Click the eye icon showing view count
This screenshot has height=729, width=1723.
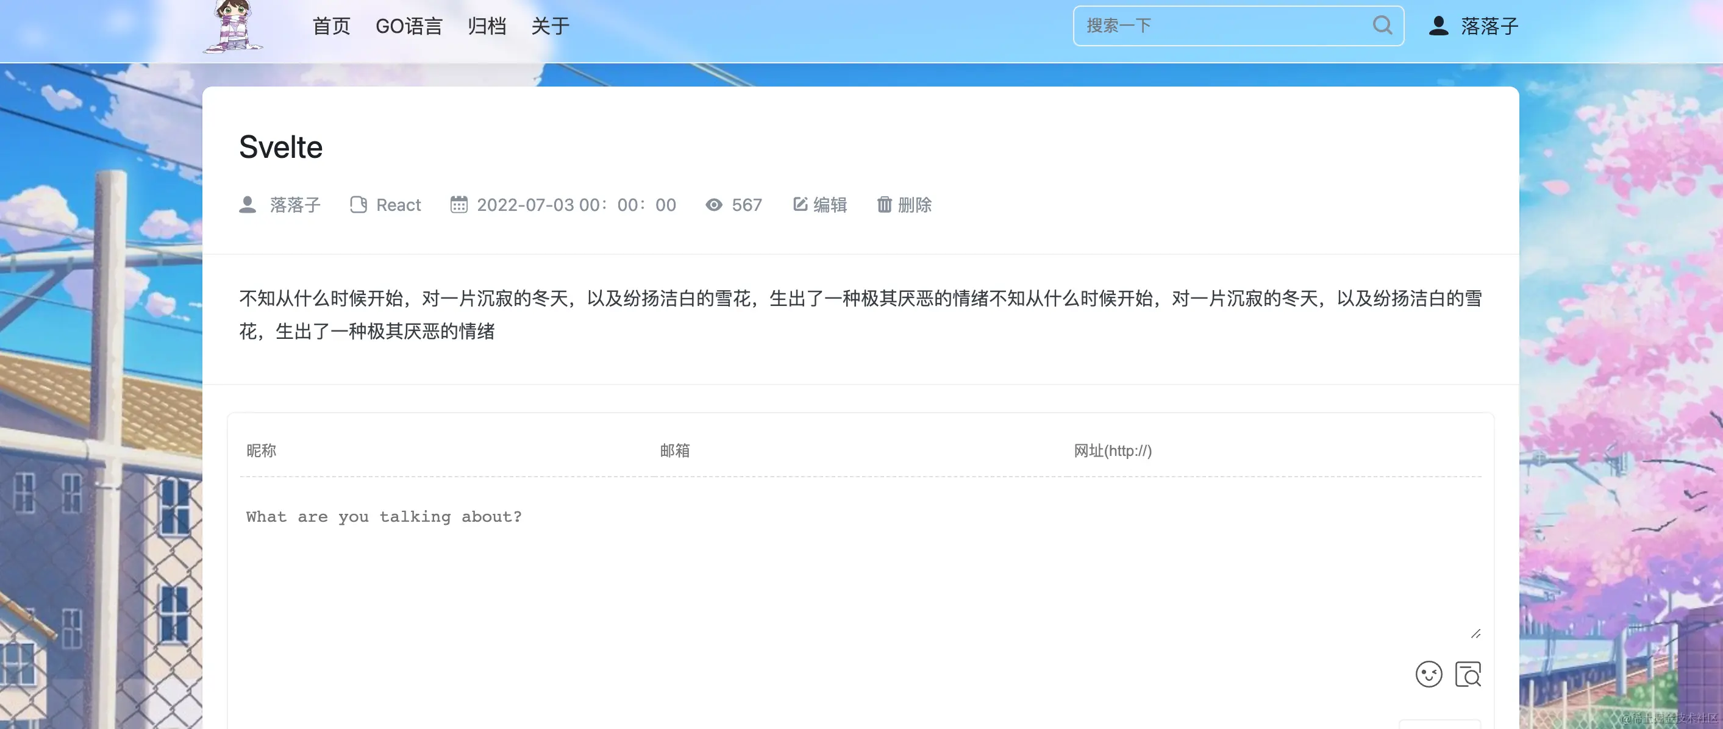tap(714, 205)
